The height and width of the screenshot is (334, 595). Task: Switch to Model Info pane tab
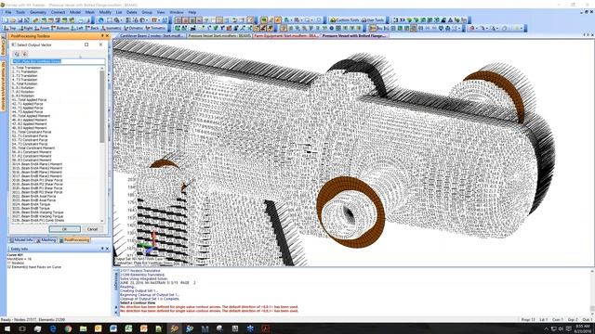point(21,240)
